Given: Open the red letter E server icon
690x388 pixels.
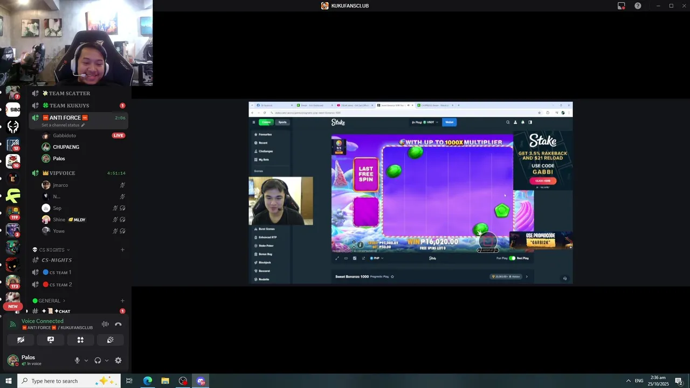Looking at the screenshot, I should coord(13,178).
